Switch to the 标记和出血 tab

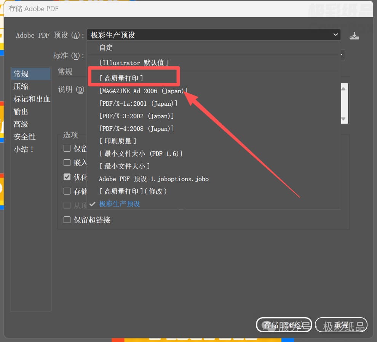(x=32, y=99)
